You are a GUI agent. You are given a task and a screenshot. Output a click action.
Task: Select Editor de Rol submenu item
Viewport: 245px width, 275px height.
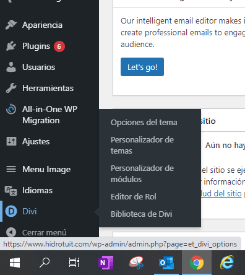(x=134, y=197)
